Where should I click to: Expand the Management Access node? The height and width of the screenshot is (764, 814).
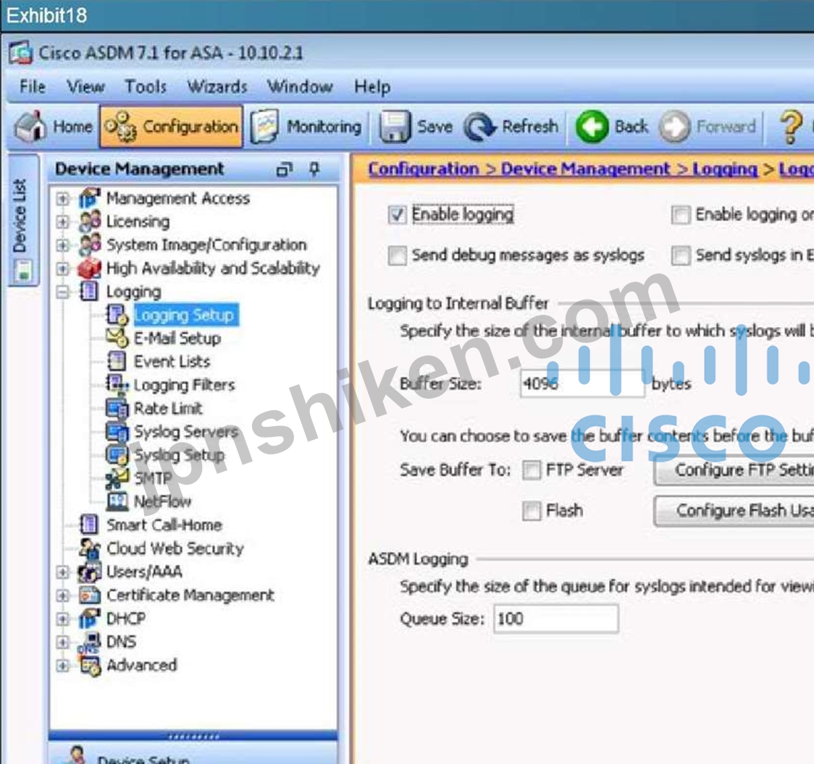point(62,198)
